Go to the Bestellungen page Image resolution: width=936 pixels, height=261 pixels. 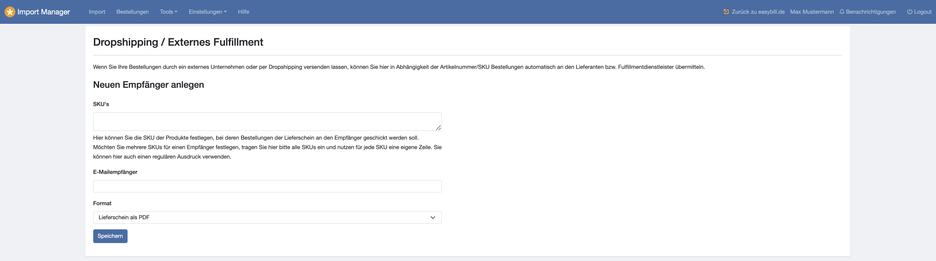coord(132,12)
